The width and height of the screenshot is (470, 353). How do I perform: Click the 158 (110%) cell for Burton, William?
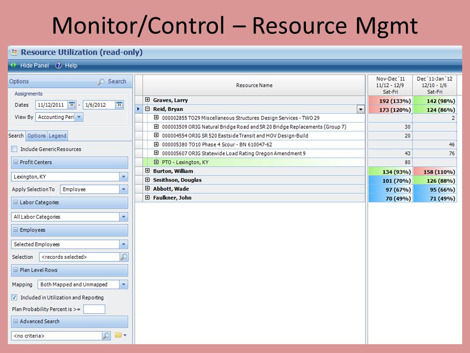435,172
